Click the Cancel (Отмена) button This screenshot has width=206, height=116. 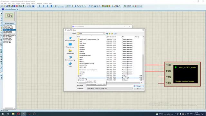click(139, 89)
